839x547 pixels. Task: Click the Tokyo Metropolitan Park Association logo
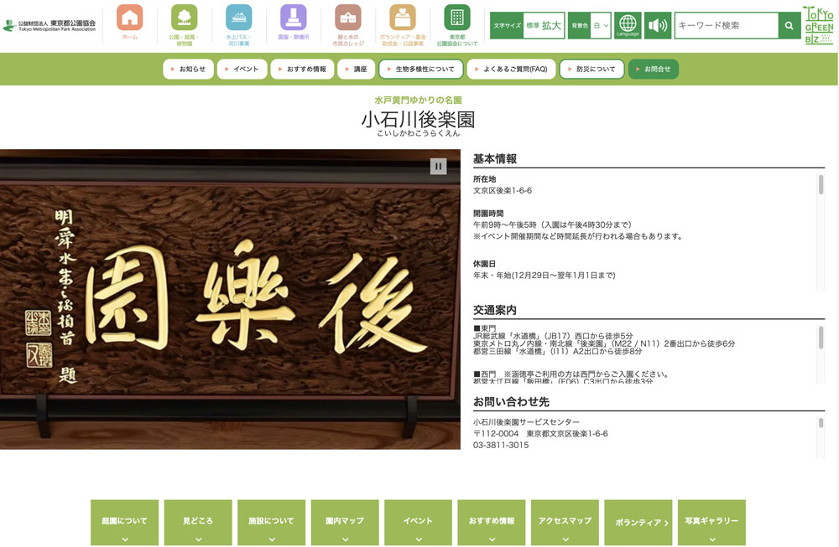pyautogui.click(x=50, y=25)
